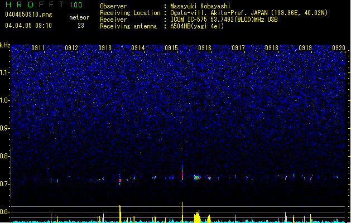
Task: Click the Observer label
Action: point(113,6)
